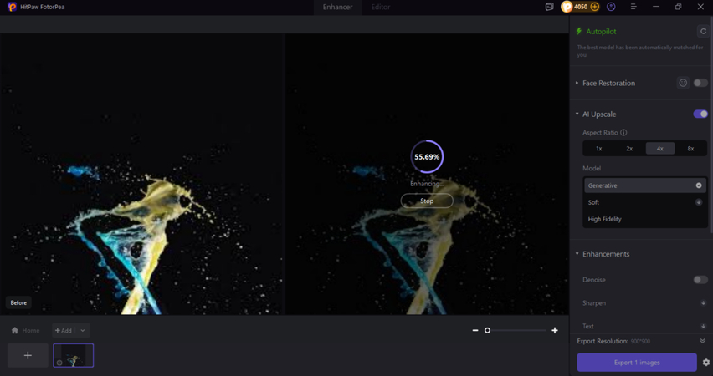The width and height of the screenshot is (713, 376).
Task: Click the large plus add-image tile
Action: [28, 355]
